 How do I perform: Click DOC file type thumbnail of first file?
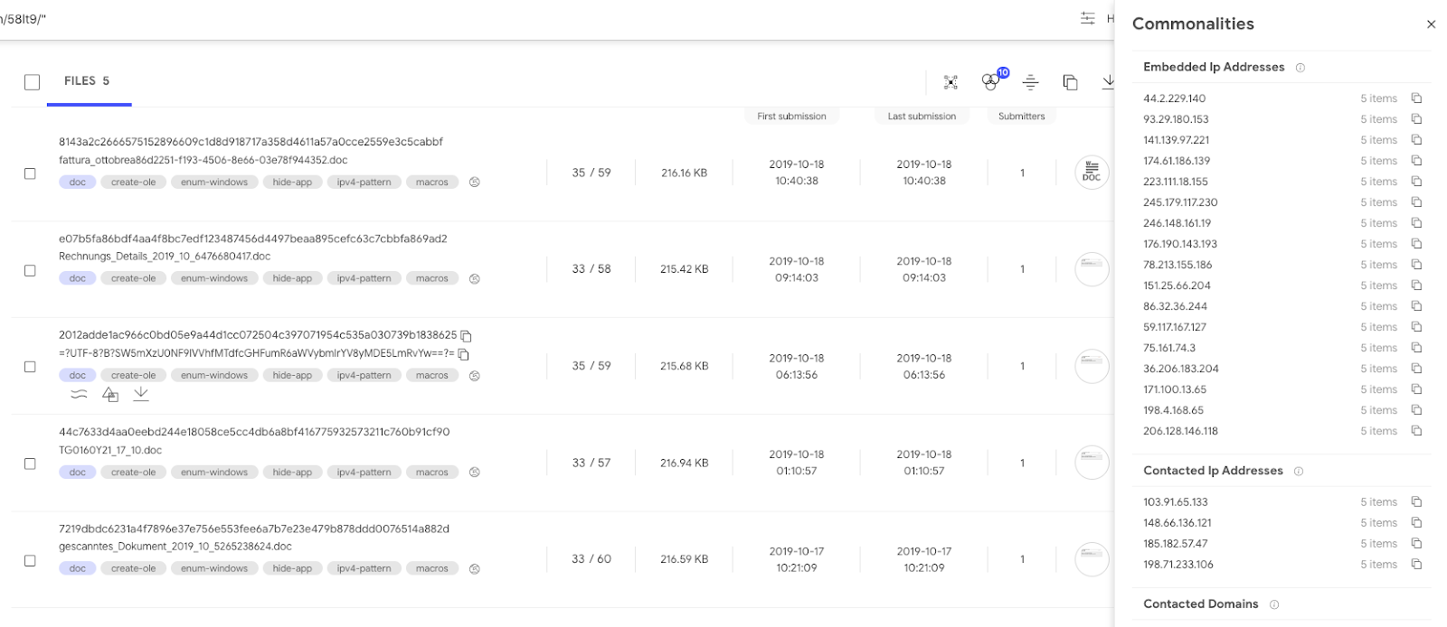(1092, 173)
